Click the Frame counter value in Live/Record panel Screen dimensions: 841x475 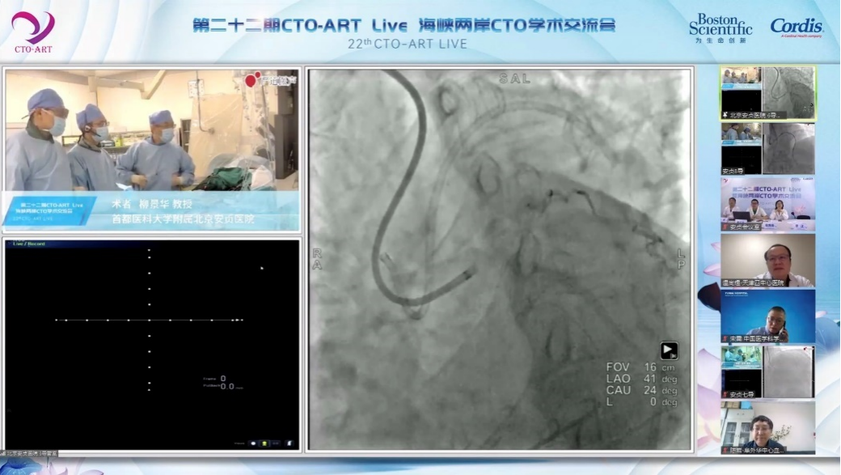click(222, 378)
